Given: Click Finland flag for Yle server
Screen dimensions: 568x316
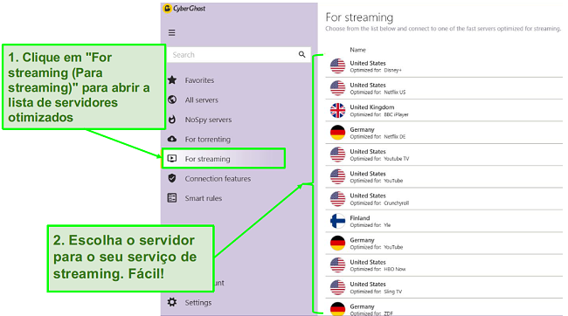Looking at the screenshot, I should click(337, 221).
